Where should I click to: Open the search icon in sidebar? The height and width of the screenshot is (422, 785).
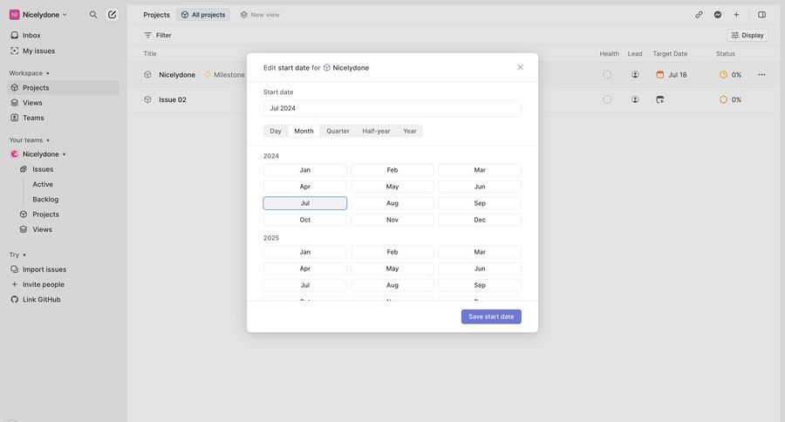click(x=93, y=15)
